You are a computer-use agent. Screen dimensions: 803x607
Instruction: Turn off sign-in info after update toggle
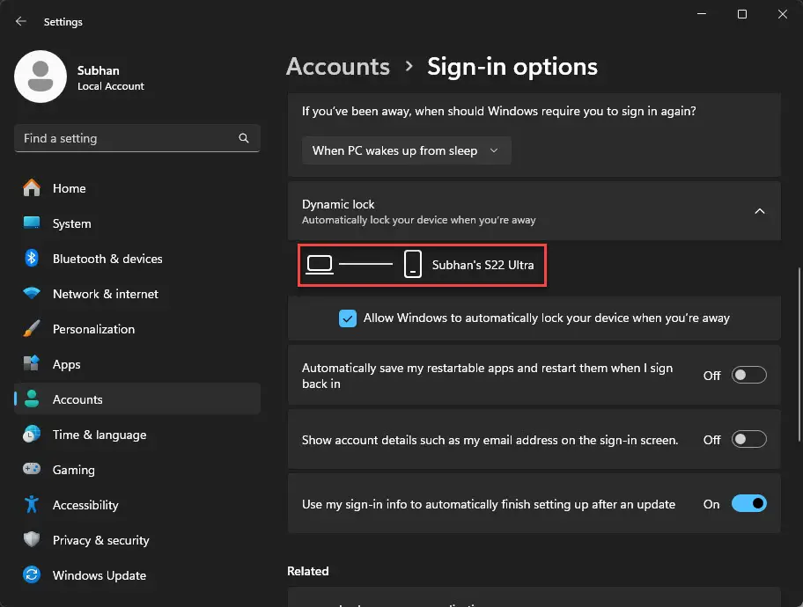point(748,503)
